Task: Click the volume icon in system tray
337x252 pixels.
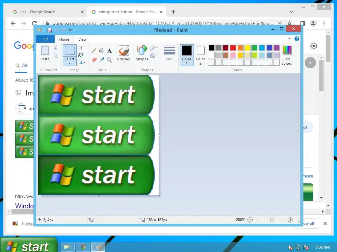Action: (x=290, y=247)
